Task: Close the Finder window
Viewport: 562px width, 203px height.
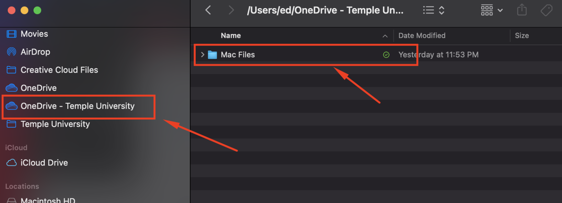Action: 11,10
